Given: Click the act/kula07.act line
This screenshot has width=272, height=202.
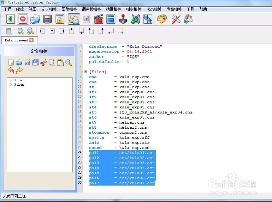Looking at the screenshot, I should 121,183.
